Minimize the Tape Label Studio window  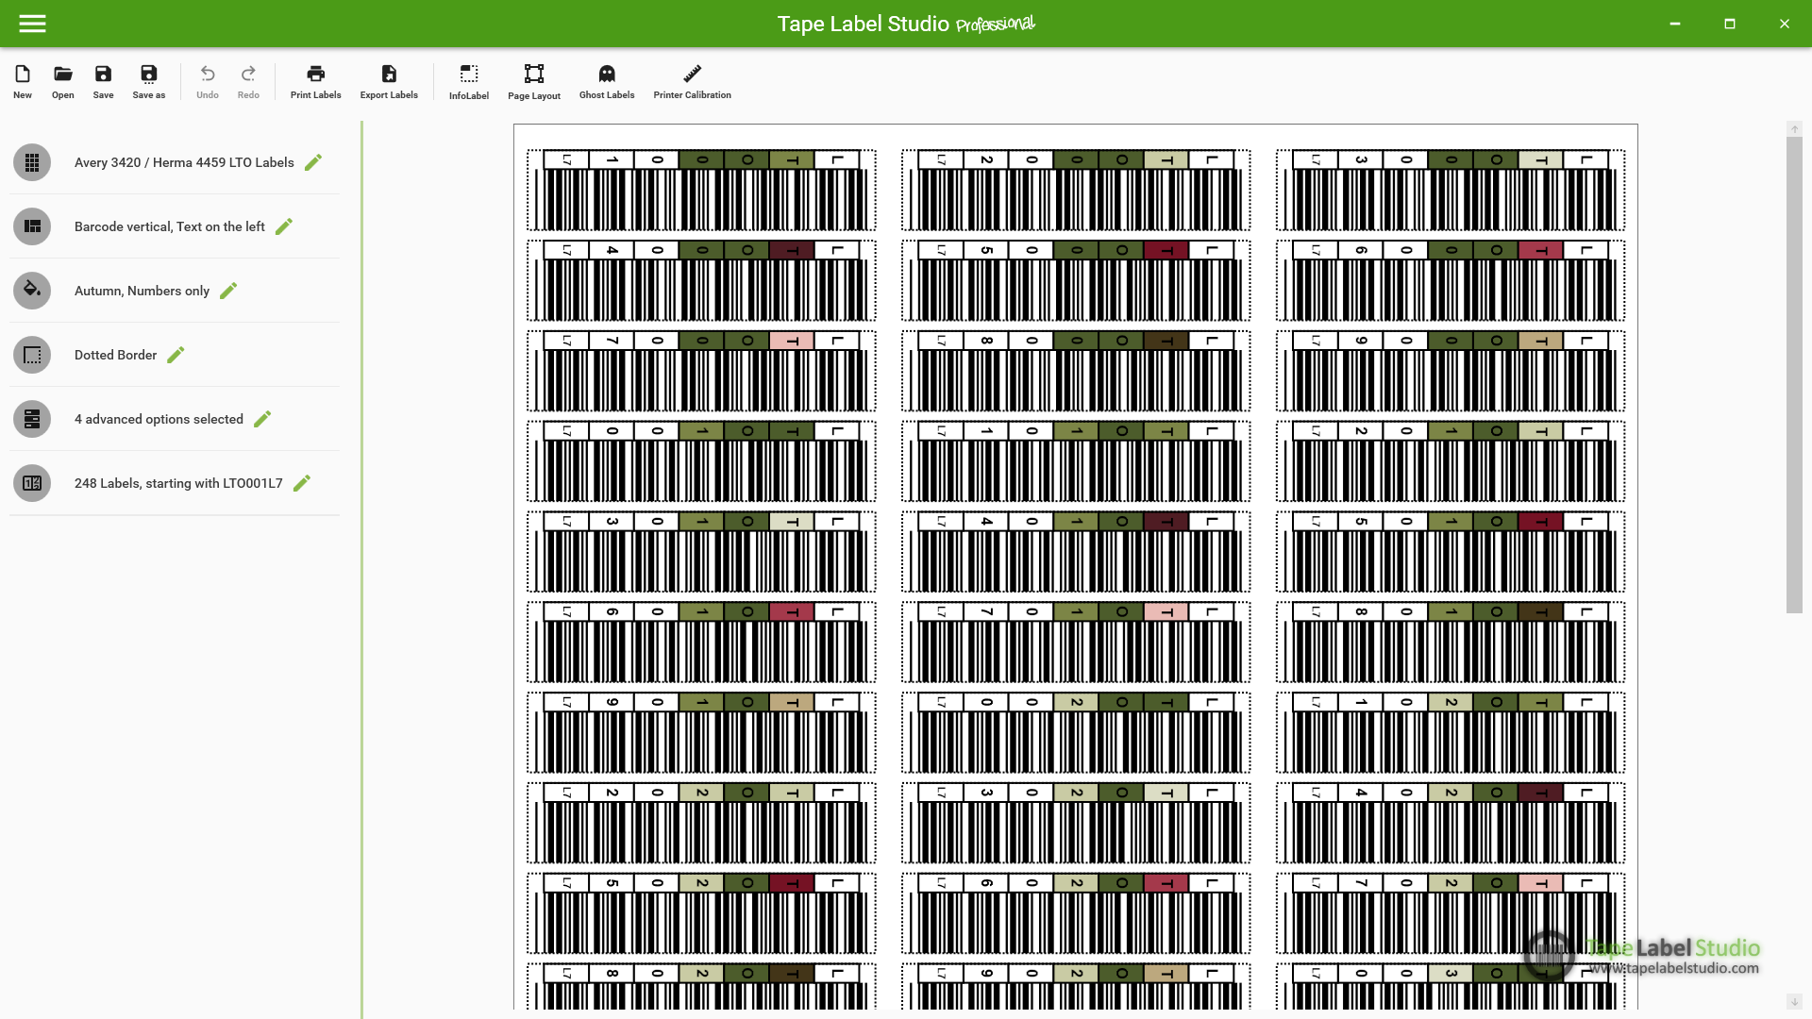1675,24
